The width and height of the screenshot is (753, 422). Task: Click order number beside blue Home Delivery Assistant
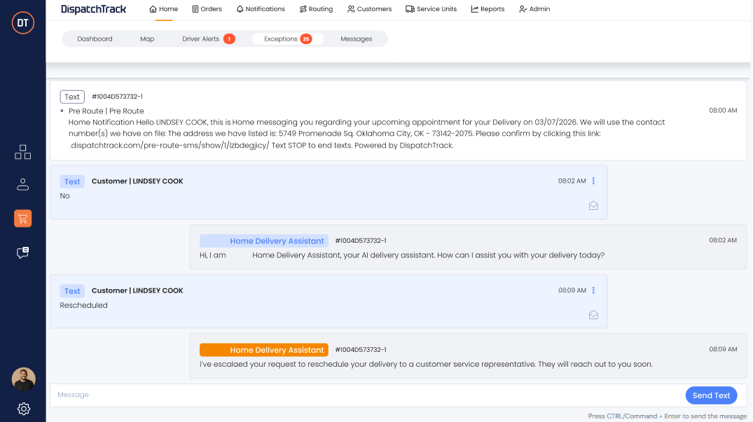tap(361, 240)
